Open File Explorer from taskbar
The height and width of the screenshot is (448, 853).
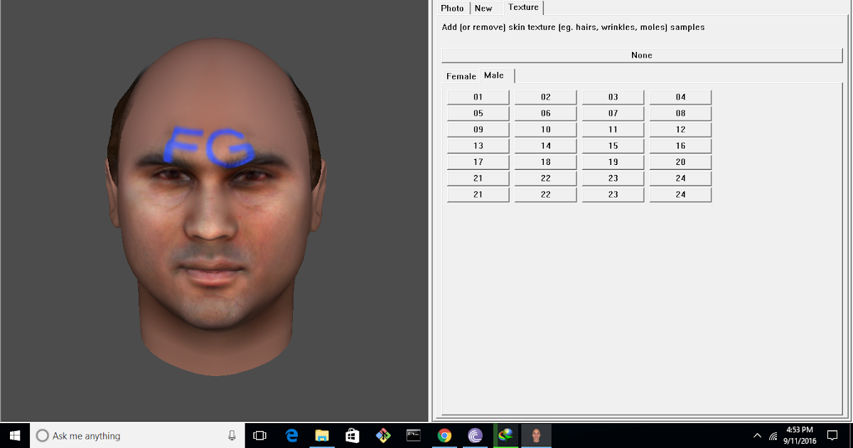[322, 435]
